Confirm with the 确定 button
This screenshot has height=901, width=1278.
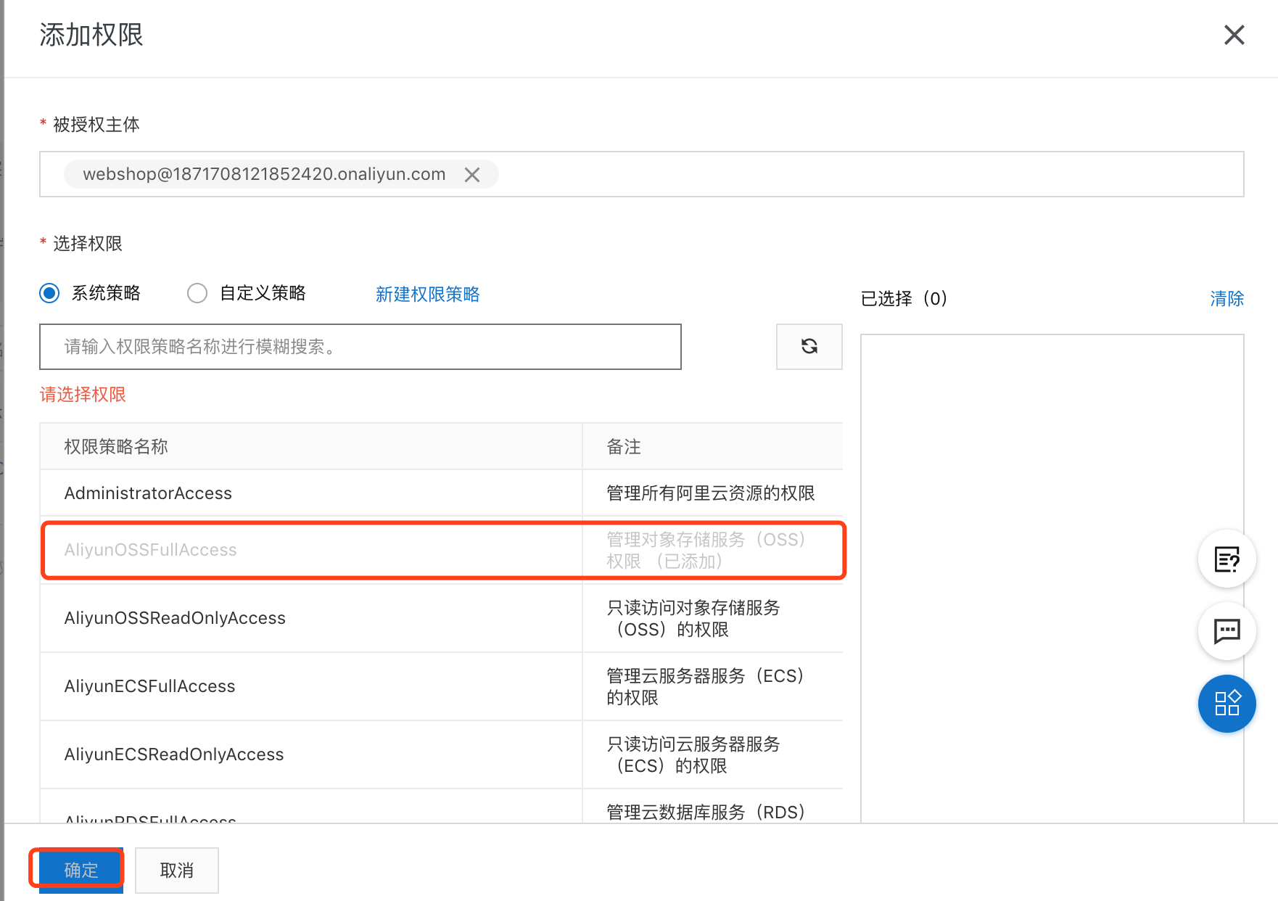point(81,871)
